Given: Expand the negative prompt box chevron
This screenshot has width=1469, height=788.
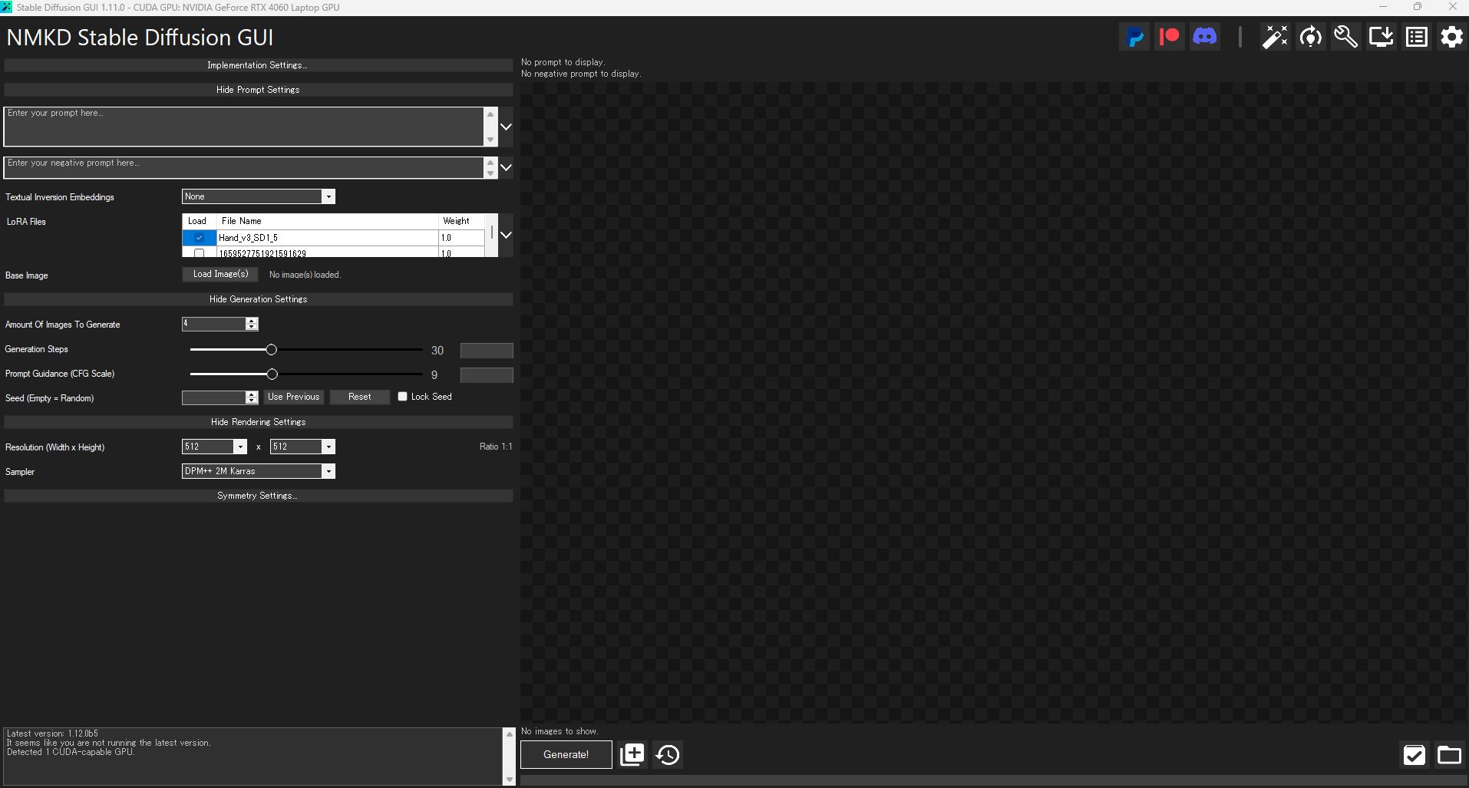Looking at the screenshot, I should tap(506, 167).
